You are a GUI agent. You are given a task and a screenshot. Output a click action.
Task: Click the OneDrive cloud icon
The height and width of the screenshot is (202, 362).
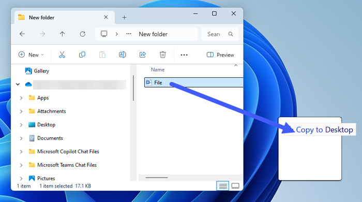[28, 84]
